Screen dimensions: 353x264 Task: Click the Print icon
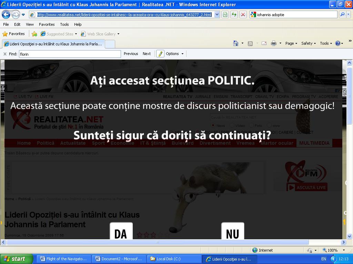tap(274, 43)
